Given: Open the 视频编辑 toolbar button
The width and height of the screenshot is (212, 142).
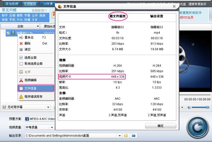Looking at the screenshot, I should click(x=30, y=4).
